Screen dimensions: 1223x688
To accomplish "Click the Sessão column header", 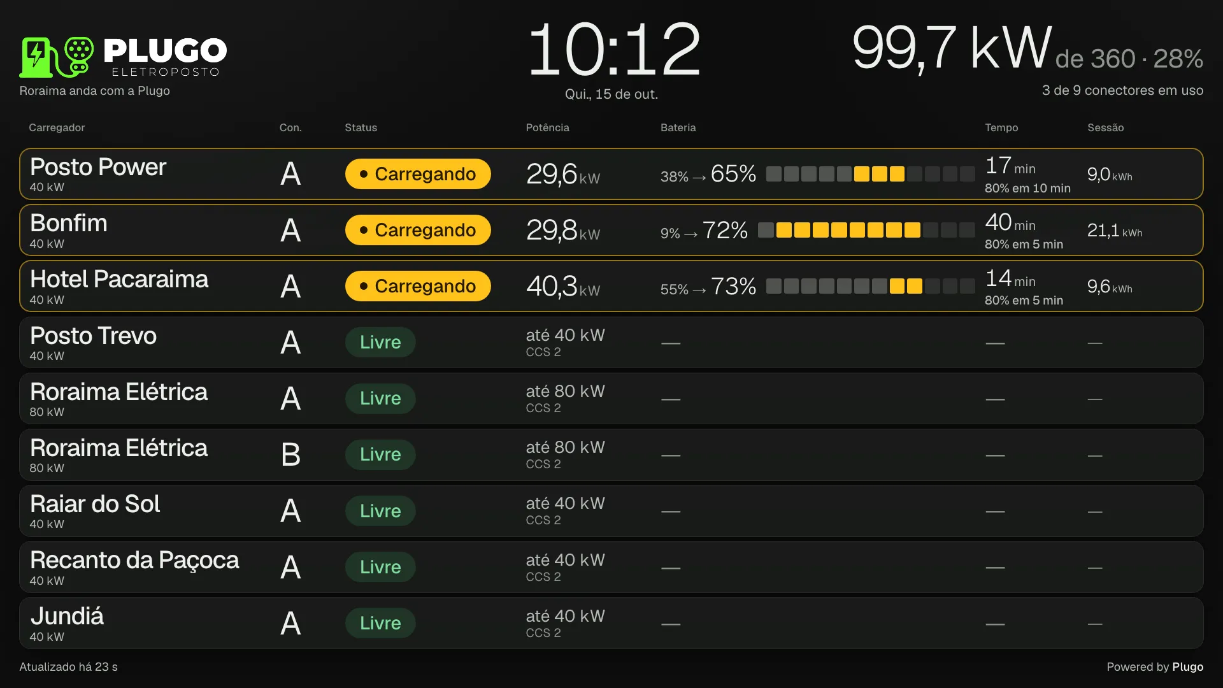I will coord(1105,127).
